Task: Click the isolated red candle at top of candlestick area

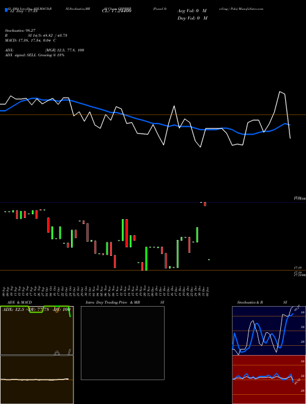Action: (205, 204)
